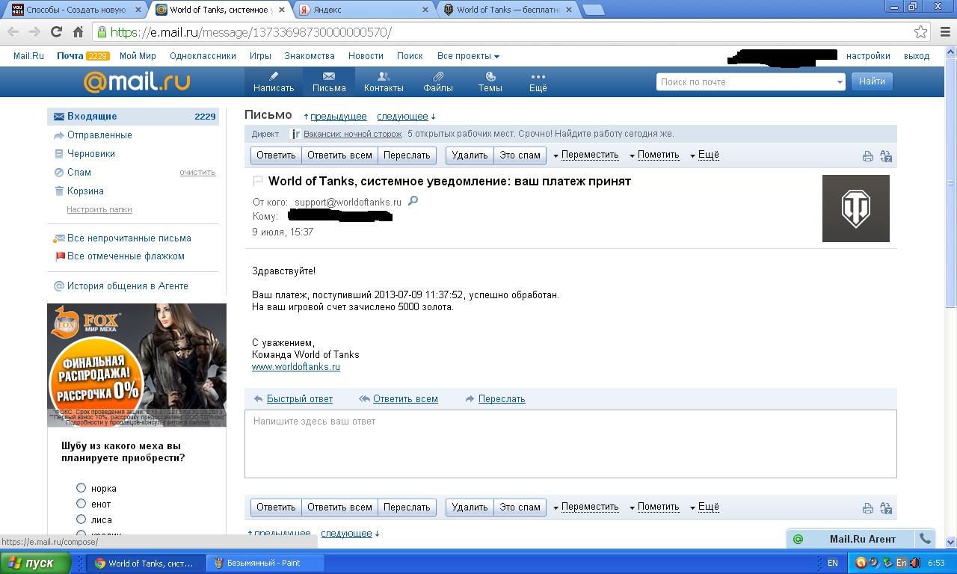
Task: Expand the Переместить menu below the reply box
Action: tap(586, 507)
